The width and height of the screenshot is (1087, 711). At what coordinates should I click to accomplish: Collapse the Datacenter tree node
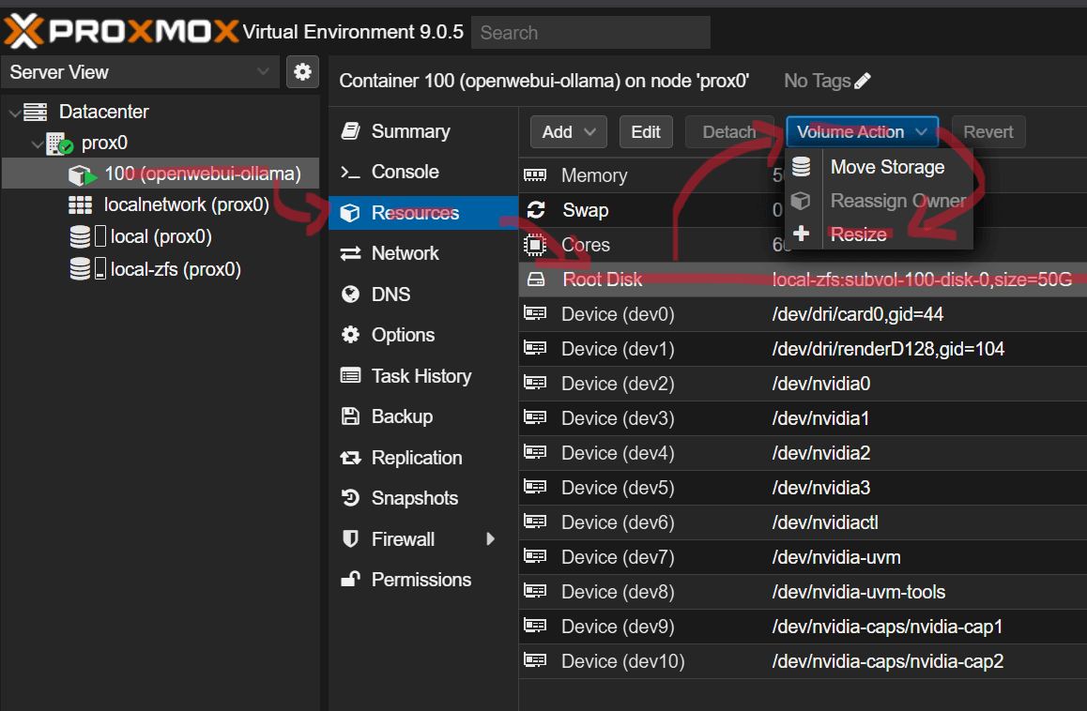14,113
